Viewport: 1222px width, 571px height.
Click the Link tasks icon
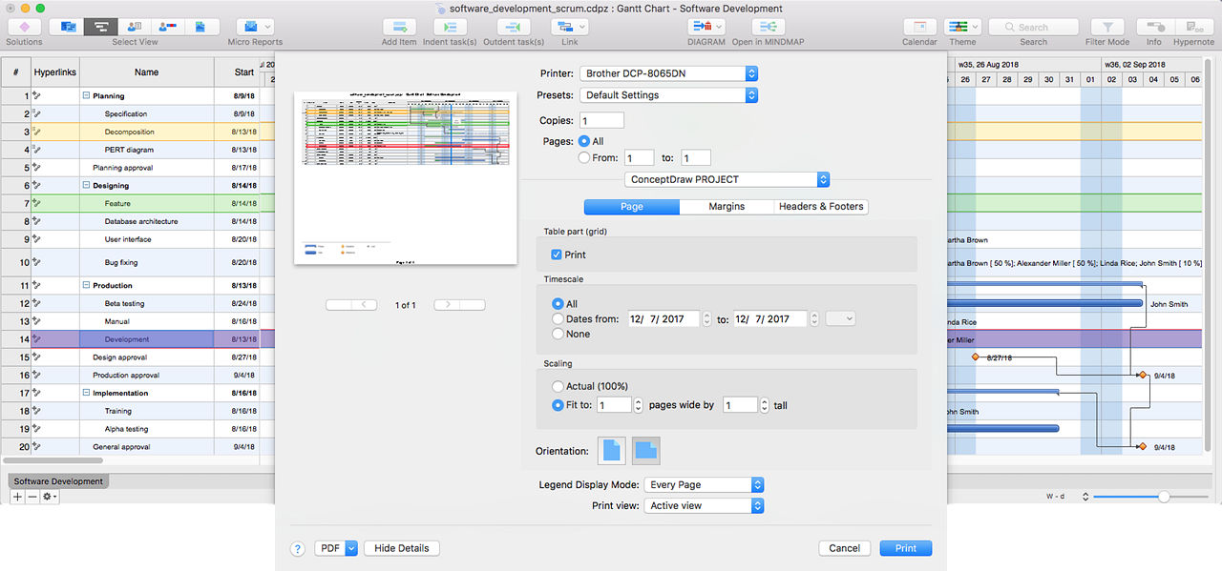(x=570, y=27)
